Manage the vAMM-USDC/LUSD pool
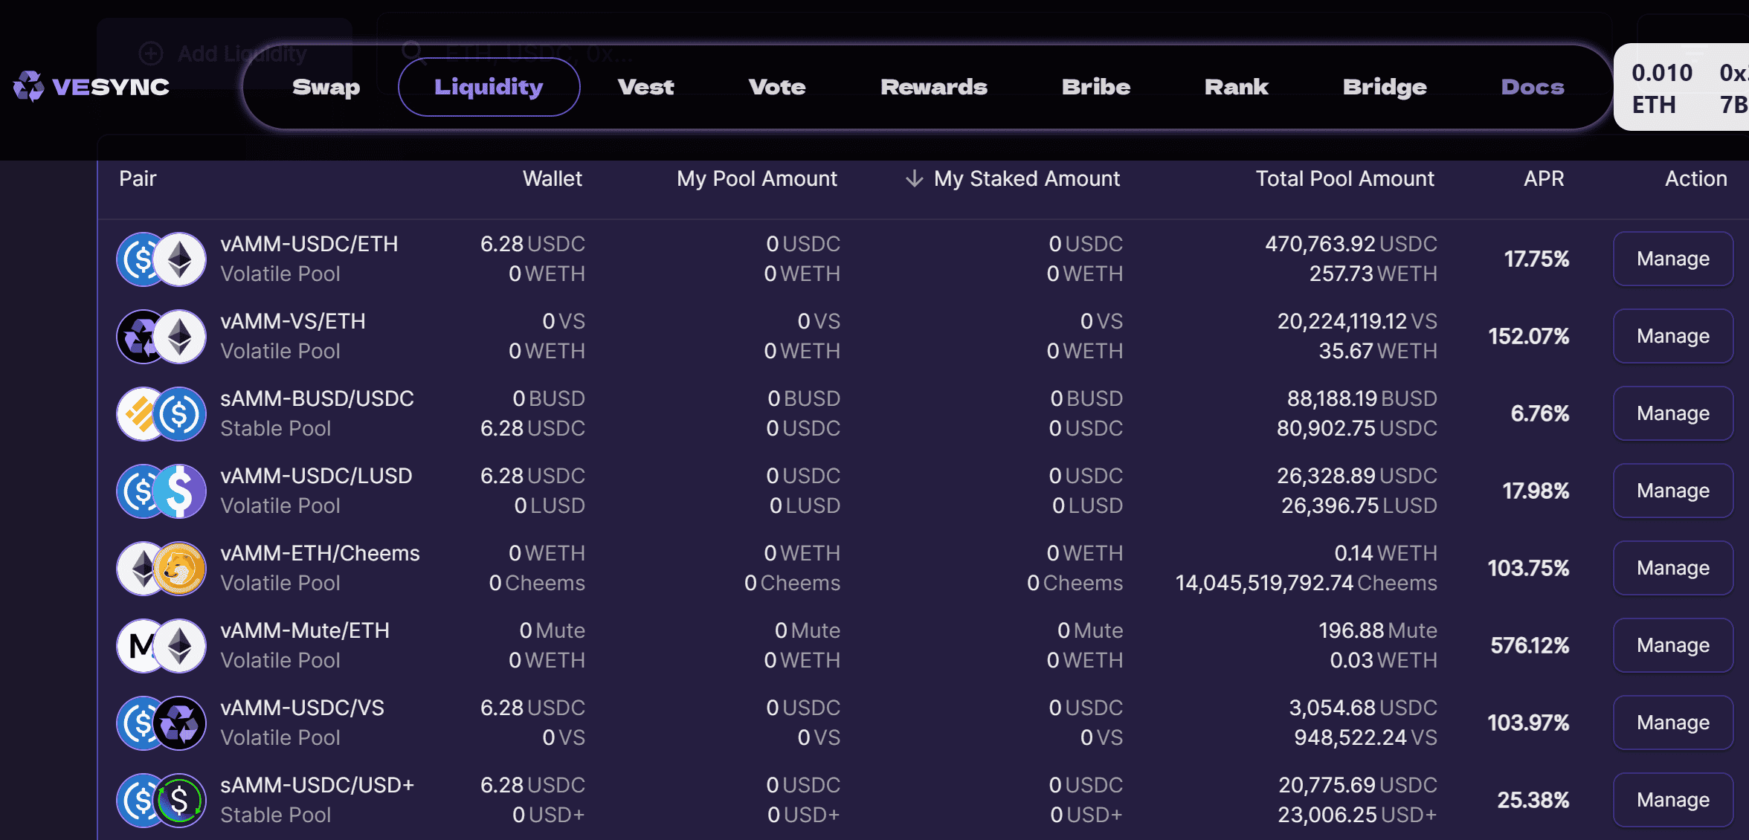 (1673, 491)
